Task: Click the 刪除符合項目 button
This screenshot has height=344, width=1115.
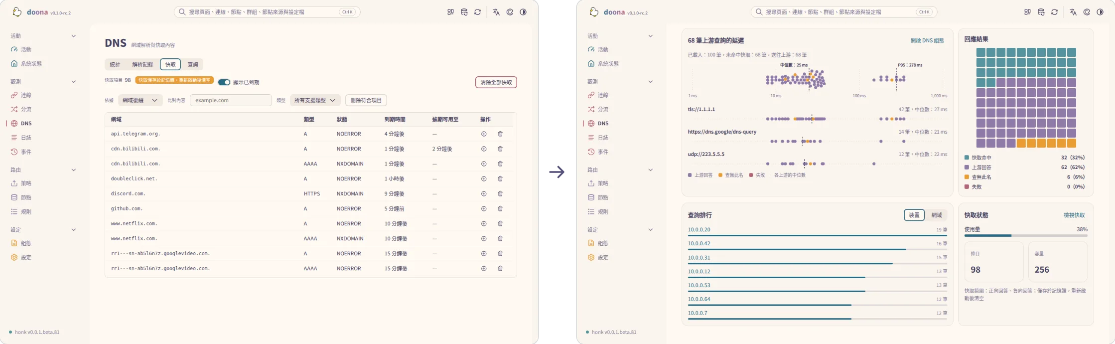Action: [x=366, y=100]
